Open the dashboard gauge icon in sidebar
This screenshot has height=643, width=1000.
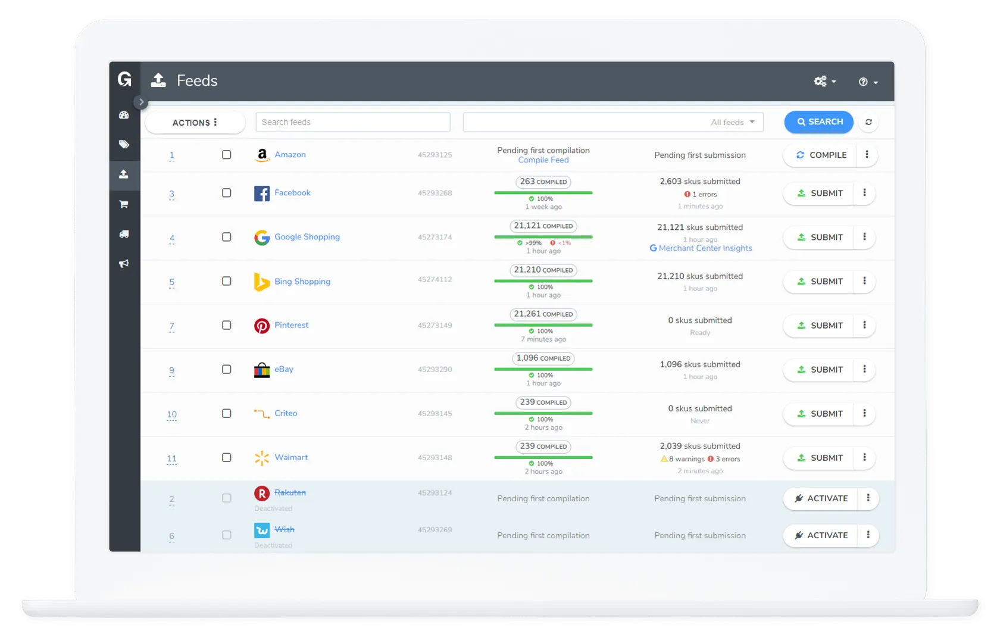(x=124, y=115)
